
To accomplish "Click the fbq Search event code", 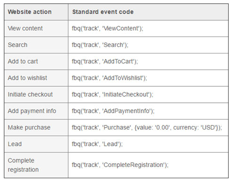I will (100, 45).
